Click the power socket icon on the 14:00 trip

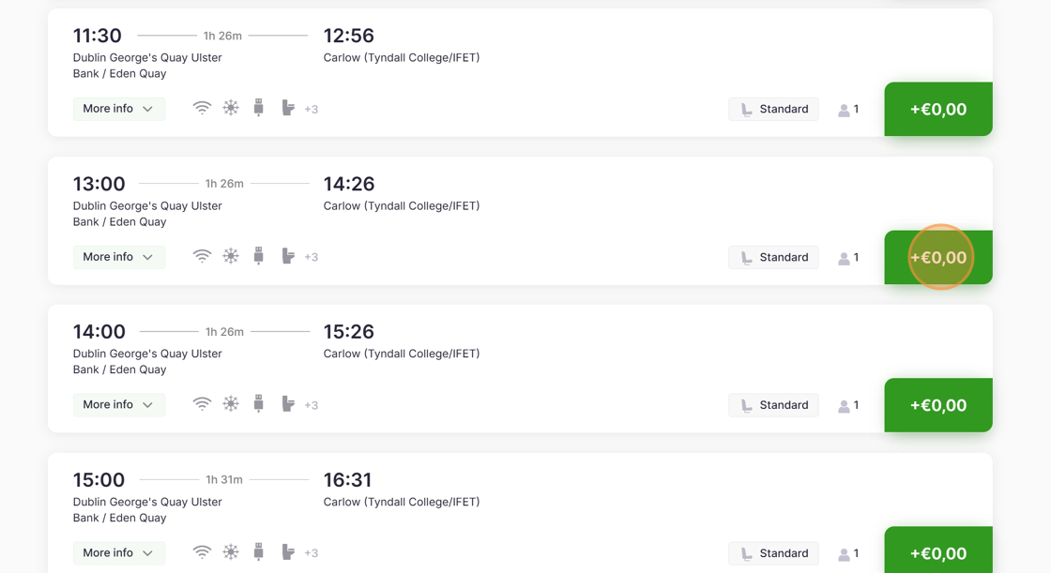click(259, 404)
